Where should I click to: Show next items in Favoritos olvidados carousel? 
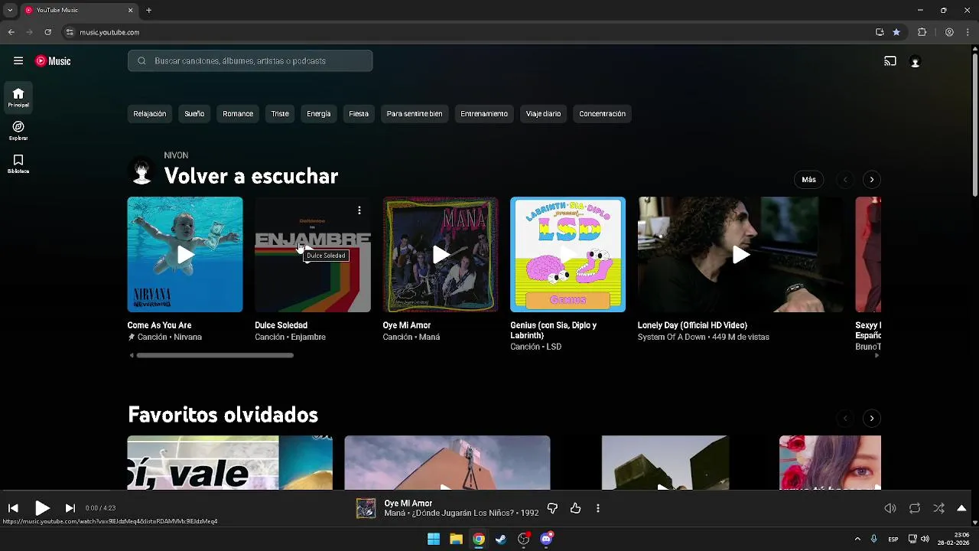872,419
